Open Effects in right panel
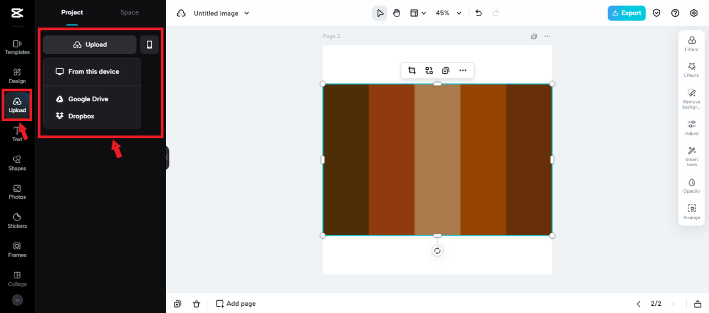The height and width of the screenshot is (313, 709). tap(691, 70)
